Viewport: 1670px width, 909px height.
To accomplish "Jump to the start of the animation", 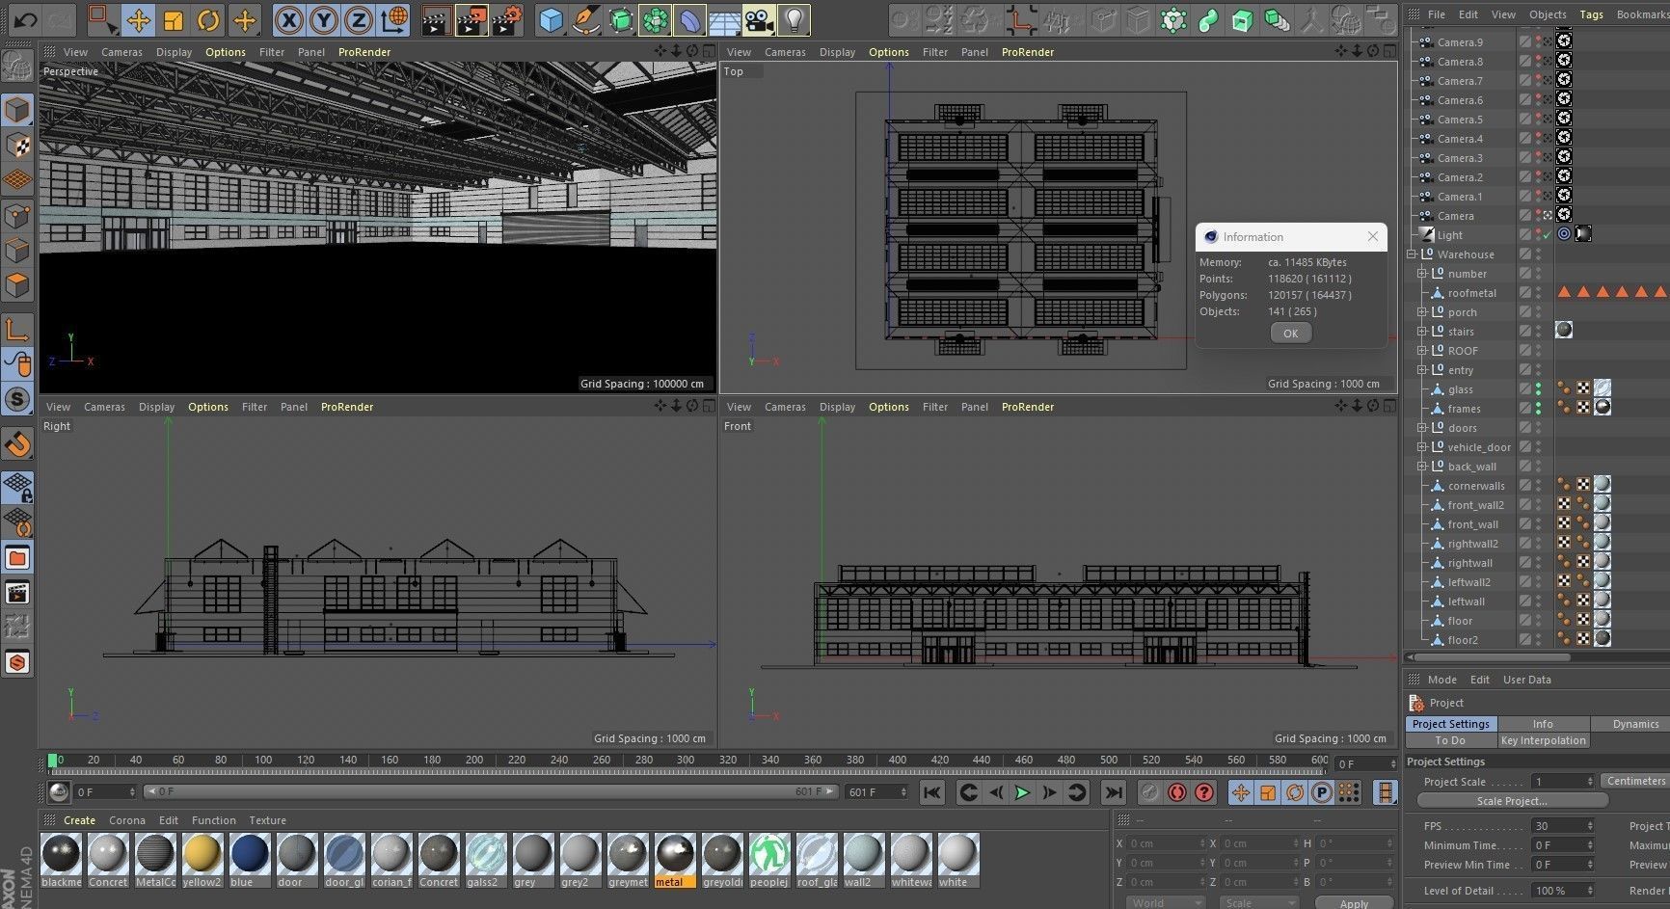I will point(931,792).
